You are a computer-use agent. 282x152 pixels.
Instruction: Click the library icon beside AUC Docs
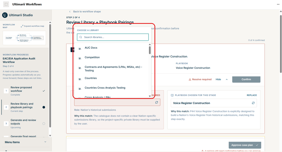coord(80,49)
